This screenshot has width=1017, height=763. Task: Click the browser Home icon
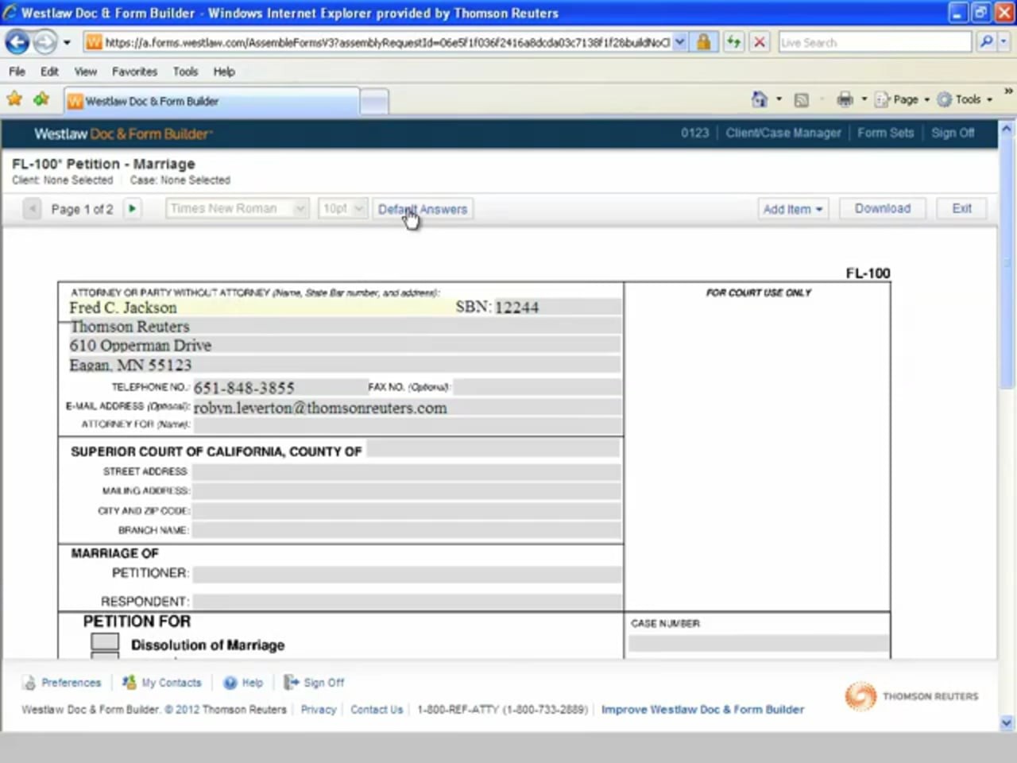pyautogui.click(x=760, y=99)
